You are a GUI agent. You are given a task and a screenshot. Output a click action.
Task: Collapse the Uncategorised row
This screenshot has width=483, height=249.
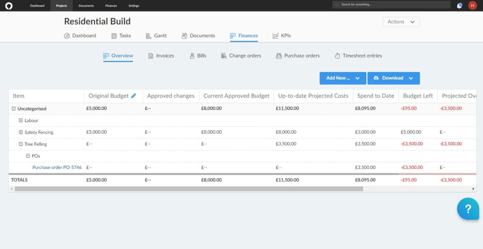pos(14,108)
